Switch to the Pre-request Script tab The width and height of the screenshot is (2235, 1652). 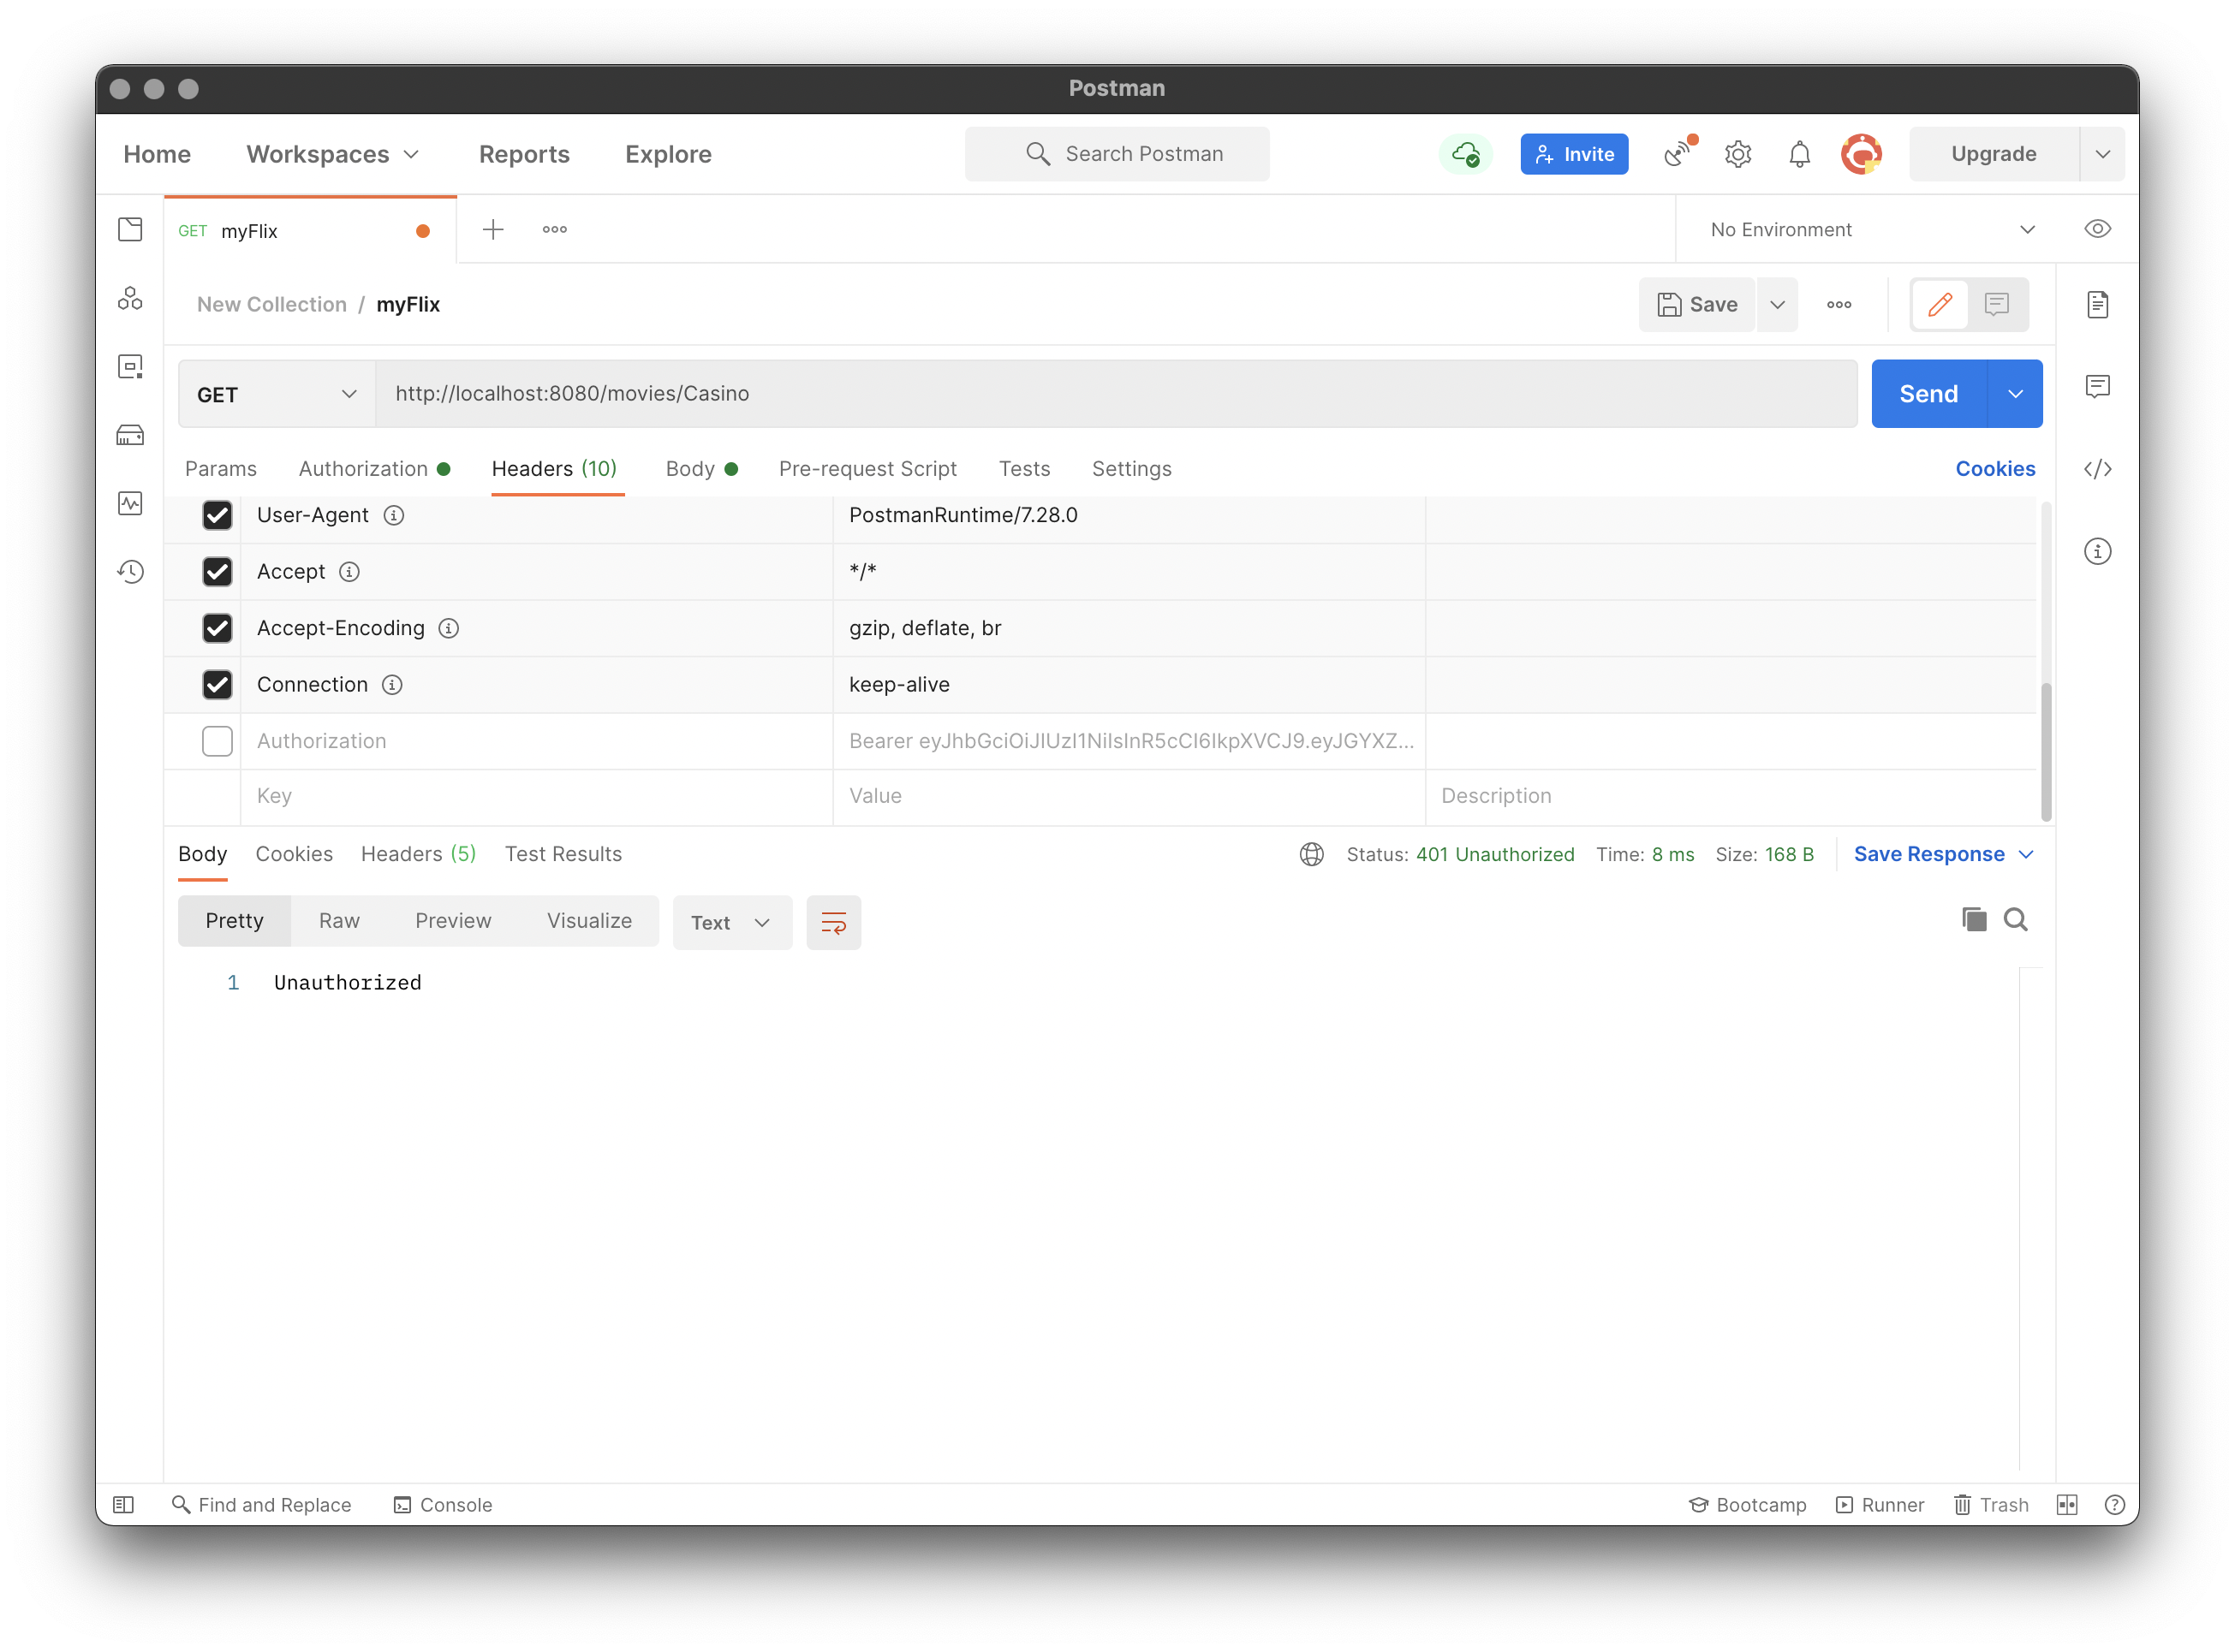[867, 468]
